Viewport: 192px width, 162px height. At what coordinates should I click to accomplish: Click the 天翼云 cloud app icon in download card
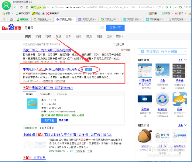pos(32,103)
